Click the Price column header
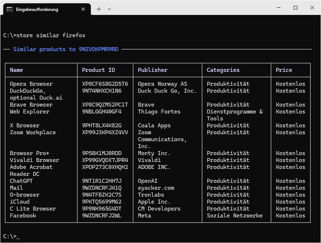The height and width of the screenshot is (243, 321). pyautogui.click(x=284, y=70)
